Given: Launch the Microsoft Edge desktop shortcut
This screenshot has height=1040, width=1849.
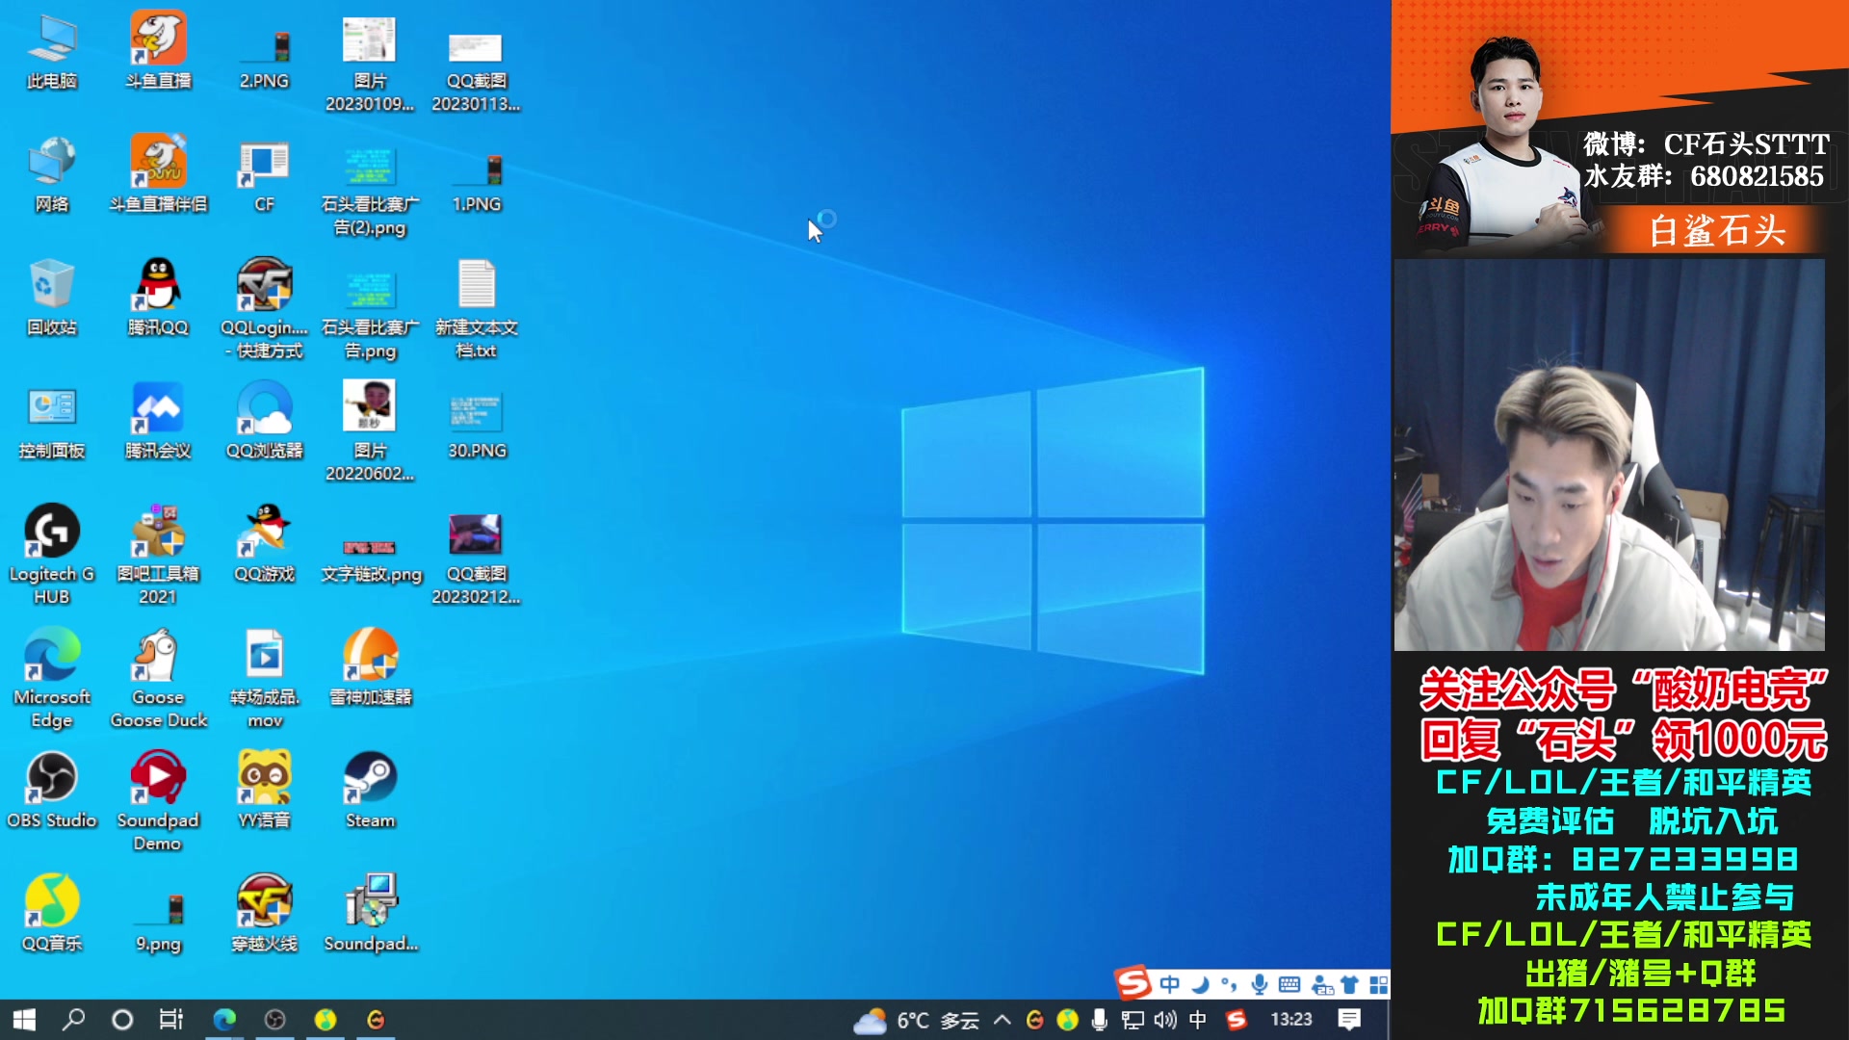Looking at the screenshot, I should coord(52,679).
